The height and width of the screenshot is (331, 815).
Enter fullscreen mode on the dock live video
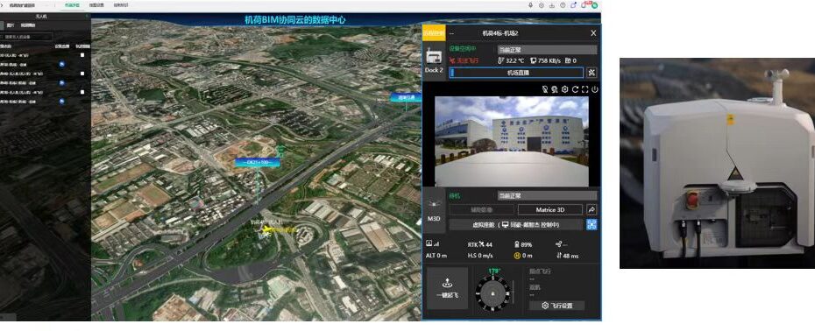(x=585, y=89)
